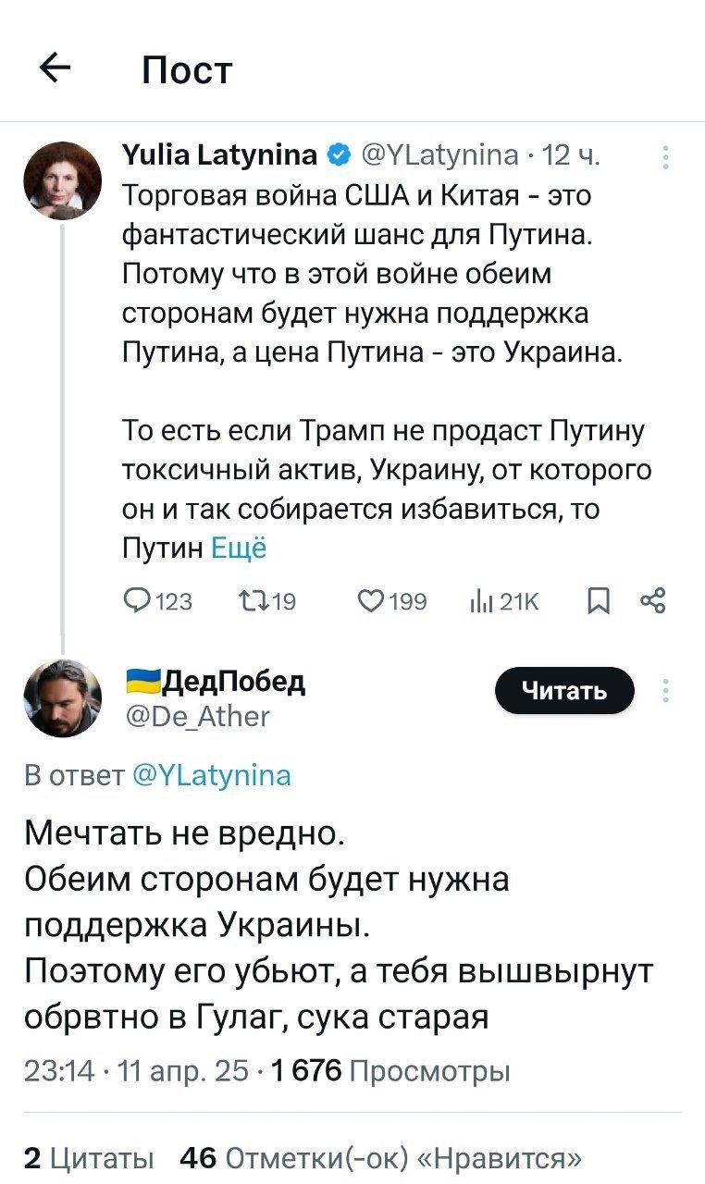This screenshot has width=705, height=1184.
Task: Open @YLatynina mention in reply line
Action: (x=212, y=774)
